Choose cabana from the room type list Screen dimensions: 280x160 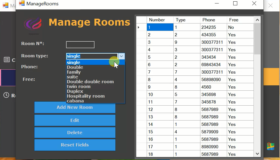[75, 101]
